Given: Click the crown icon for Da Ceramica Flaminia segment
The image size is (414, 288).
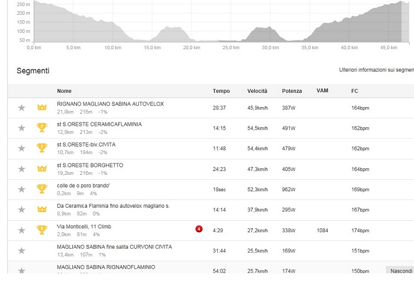Looking at the screenshot, I should (42, 210).
